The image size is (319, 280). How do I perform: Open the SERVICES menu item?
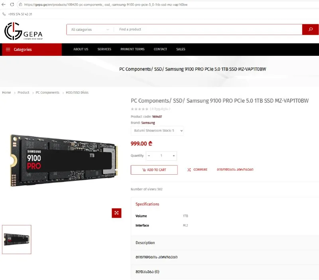[104, 49]
